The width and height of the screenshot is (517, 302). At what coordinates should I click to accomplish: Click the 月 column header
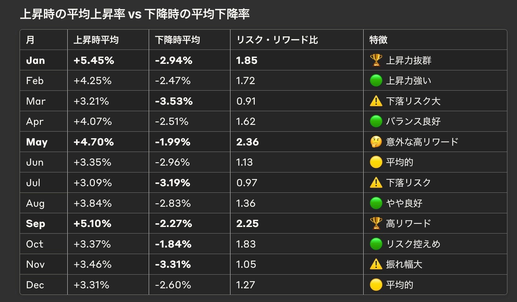click(x=30, y=40)
